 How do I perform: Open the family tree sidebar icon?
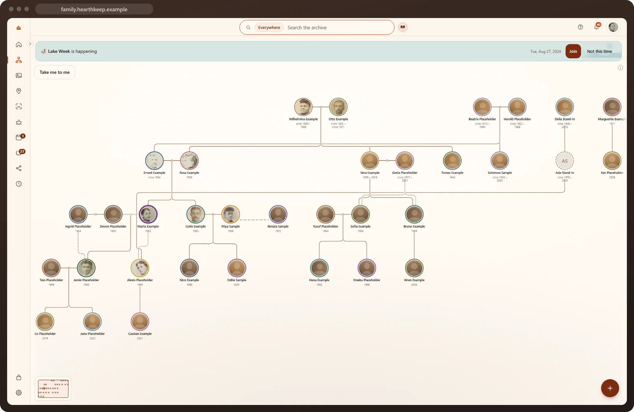pyautogui.click(x=19, y=60)
